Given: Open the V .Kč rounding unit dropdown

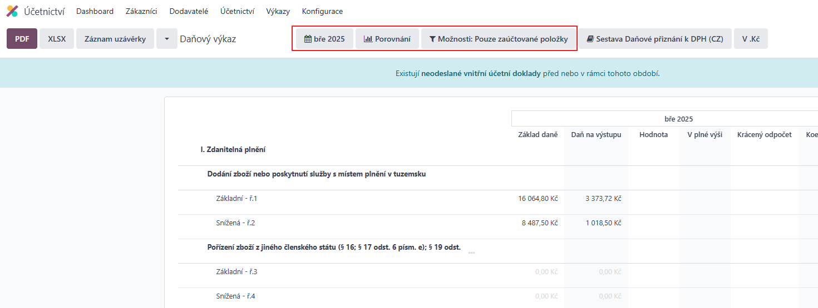Looking at the screenshot, I should pyautogui.click(x=751, y=39).
